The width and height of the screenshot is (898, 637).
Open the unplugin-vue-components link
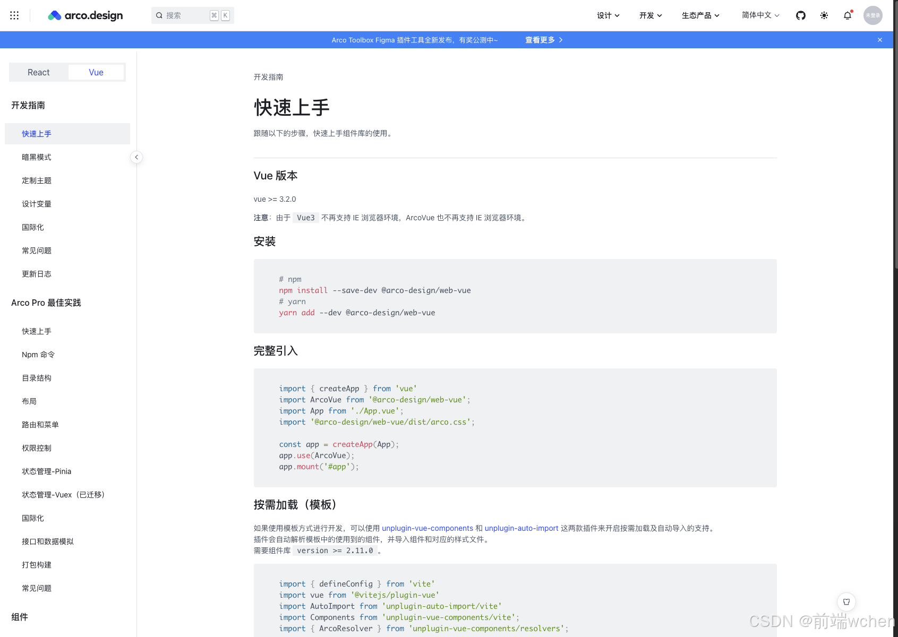pos(427,528)
